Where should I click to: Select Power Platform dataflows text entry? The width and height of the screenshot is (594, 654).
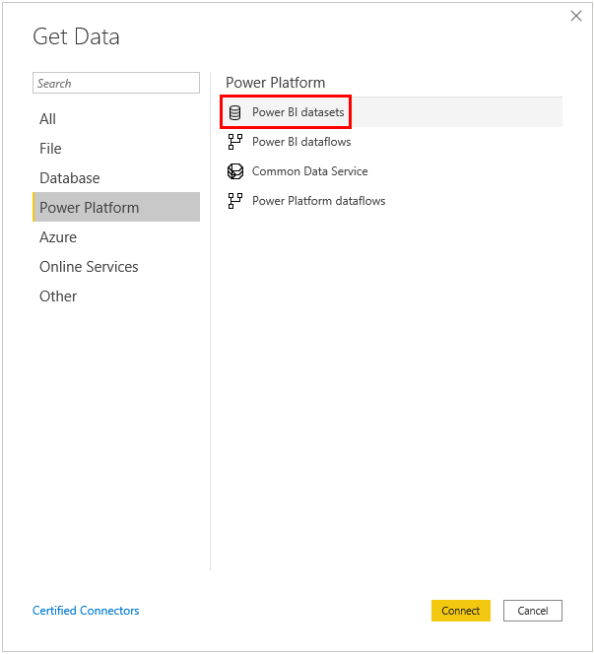[x=318, y=201]
